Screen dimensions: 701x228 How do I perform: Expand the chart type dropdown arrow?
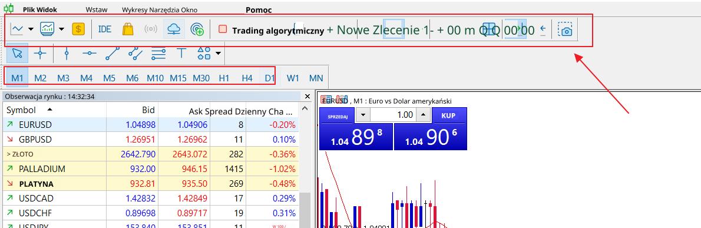pos(31,29)
